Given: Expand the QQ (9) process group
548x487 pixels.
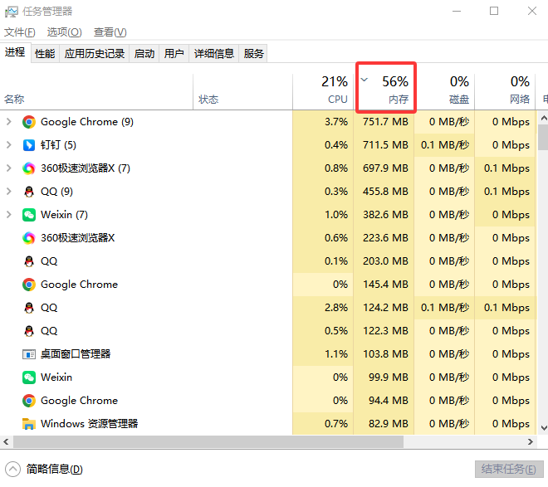Looking at the screenshot, I should (9, 192).
